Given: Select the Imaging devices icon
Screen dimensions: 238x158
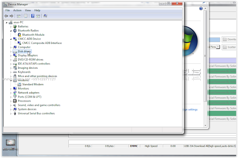Looking at the screenshot, I should click(15, 68).
